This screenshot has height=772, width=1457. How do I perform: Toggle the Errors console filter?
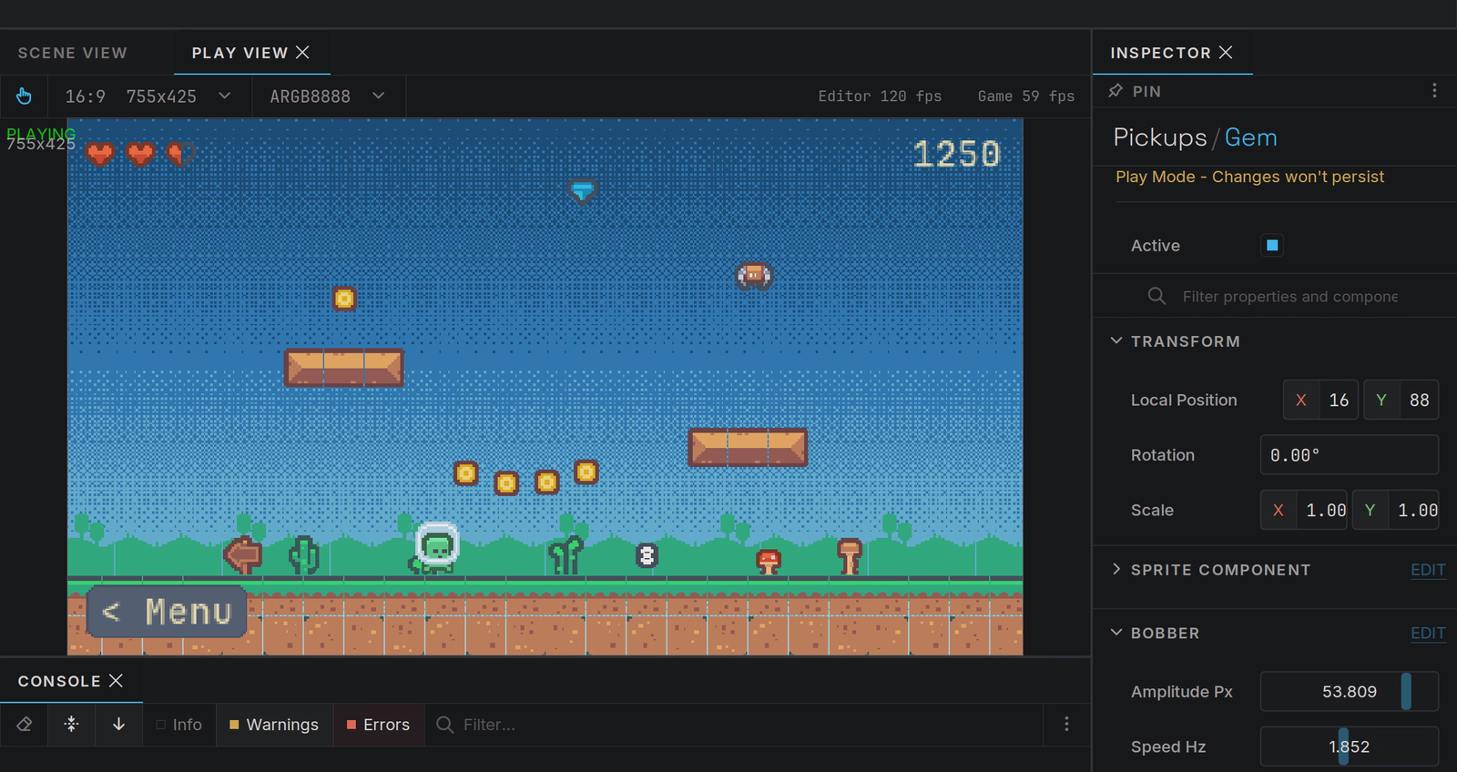pos(378,725)
